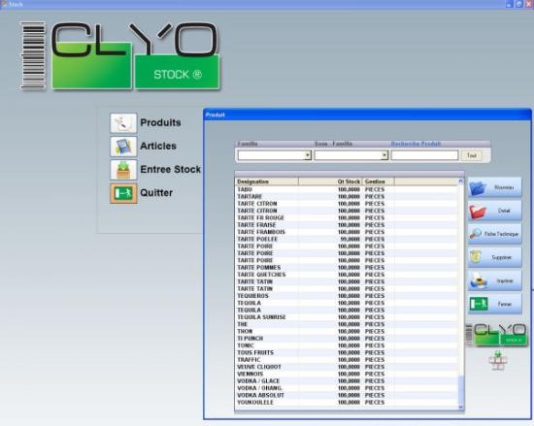Click the Tout button

[x=471, y=155]
